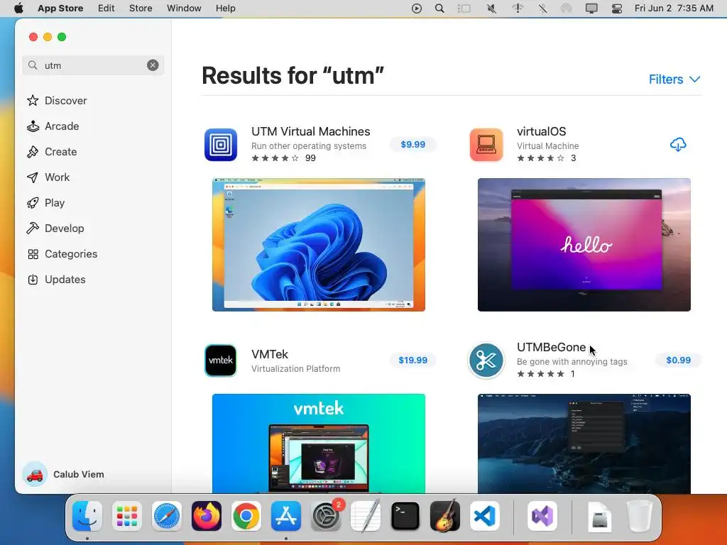Image resolution: width=727 pixels, height=545 pixels.
Task: Click the 'Run other operating systems' subtitle
Action: 309,146
